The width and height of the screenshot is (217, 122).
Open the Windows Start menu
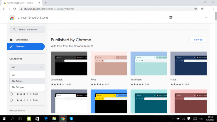pos(4,118)
